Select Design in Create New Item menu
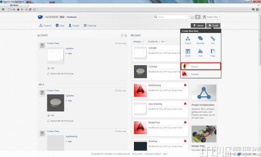 (x=201, y=66)
